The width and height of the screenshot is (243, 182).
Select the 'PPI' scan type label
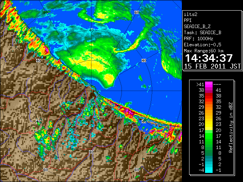tap(188, 20)
